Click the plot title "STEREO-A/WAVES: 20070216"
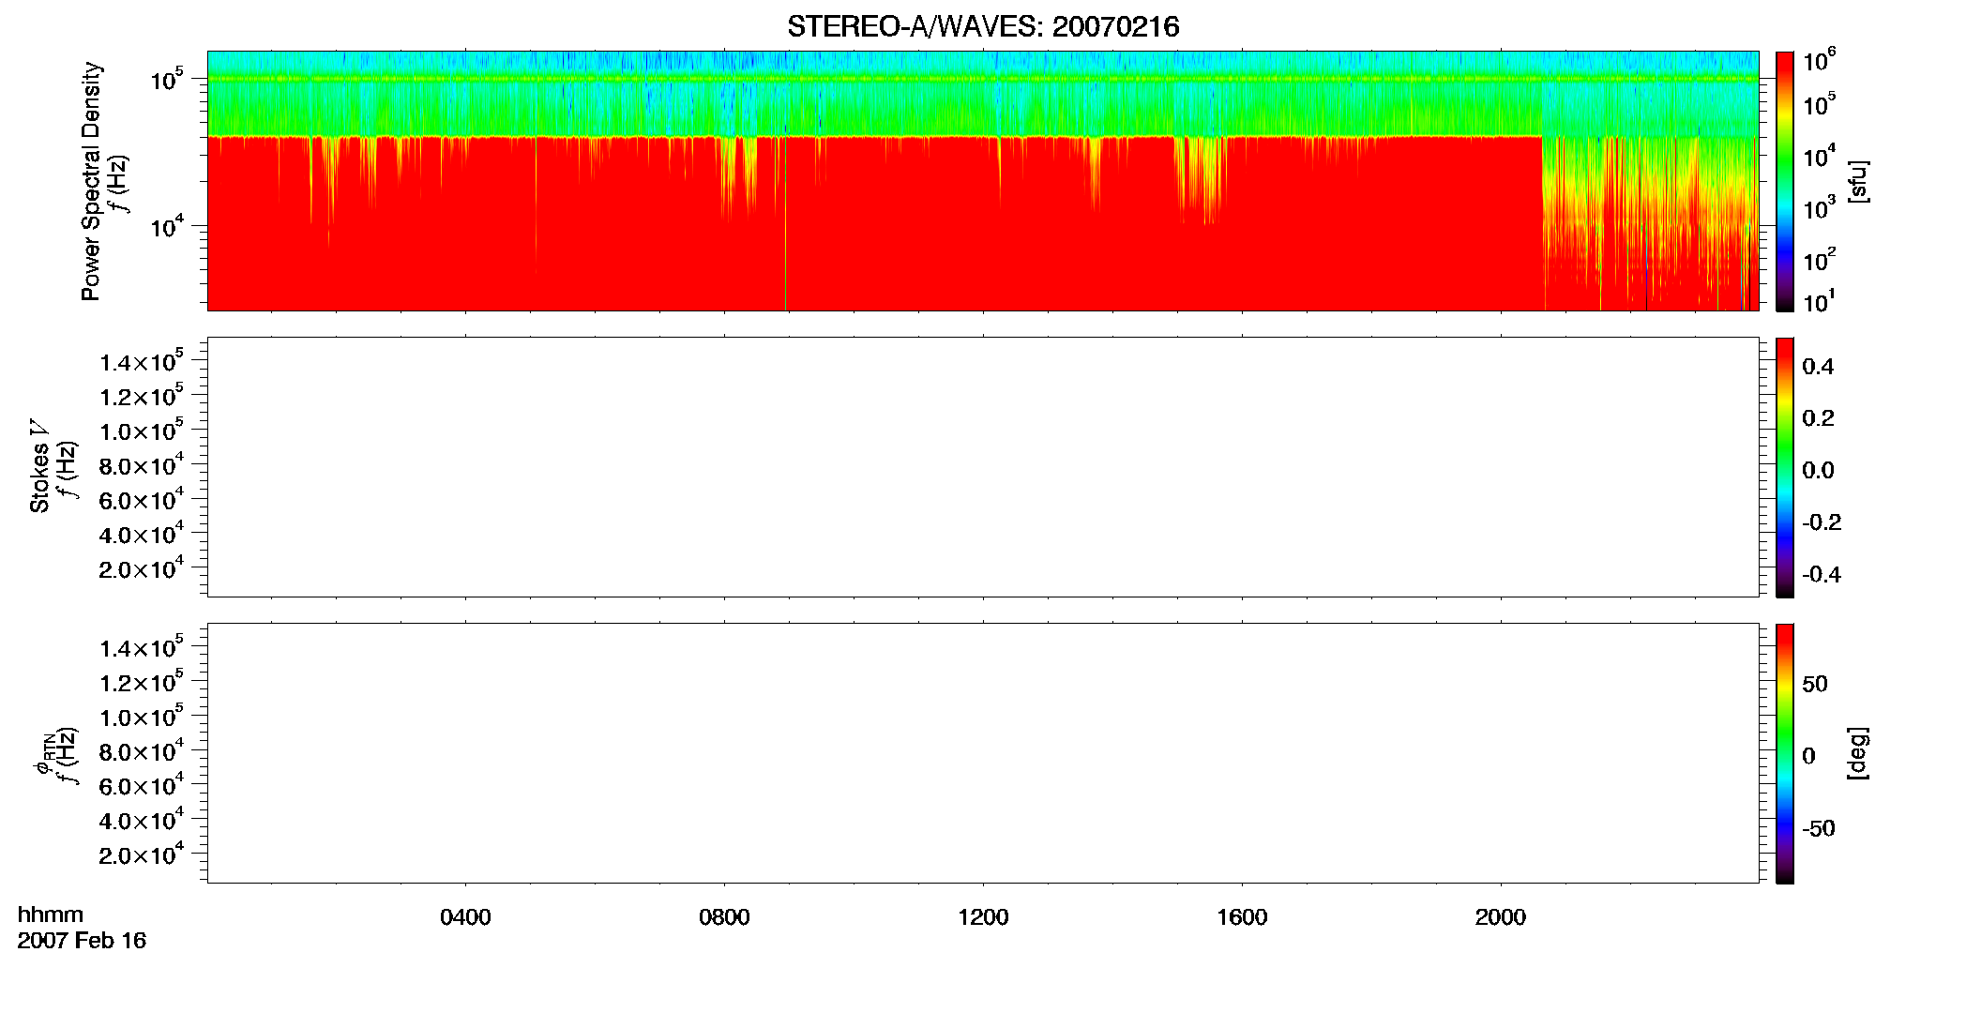 click(x=983, y=27)
